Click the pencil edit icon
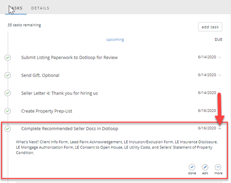The height and width of the screenshot is (183, 231). (205, 167)
